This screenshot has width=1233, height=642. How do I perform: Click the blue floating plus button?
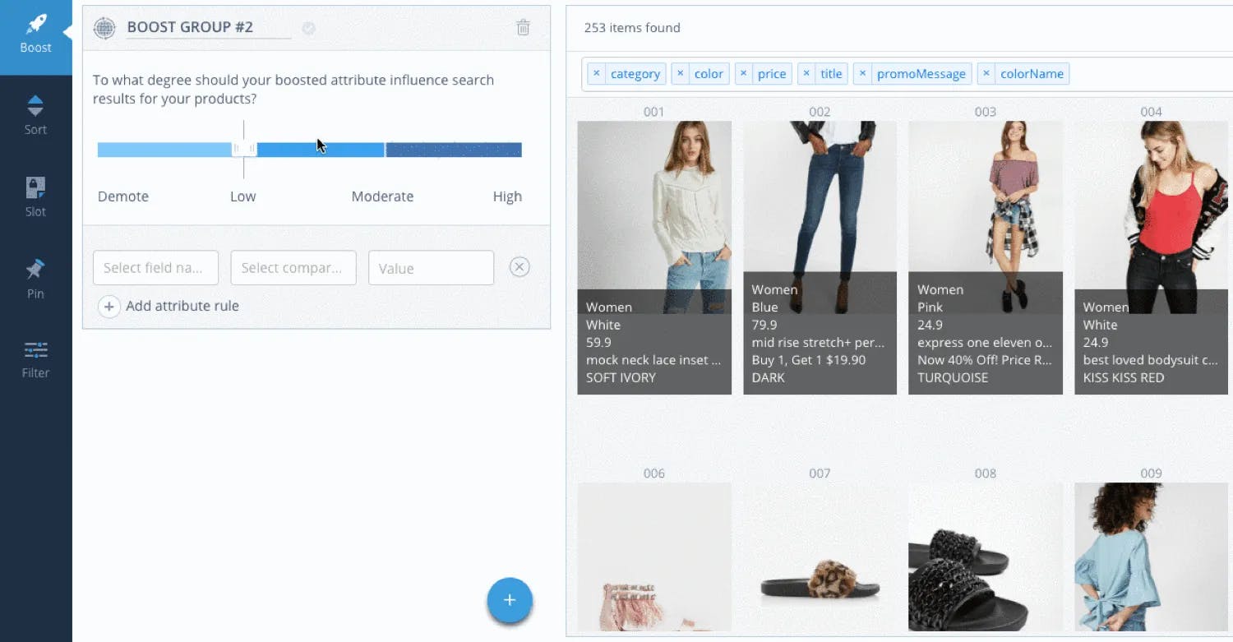coord(510,600)
